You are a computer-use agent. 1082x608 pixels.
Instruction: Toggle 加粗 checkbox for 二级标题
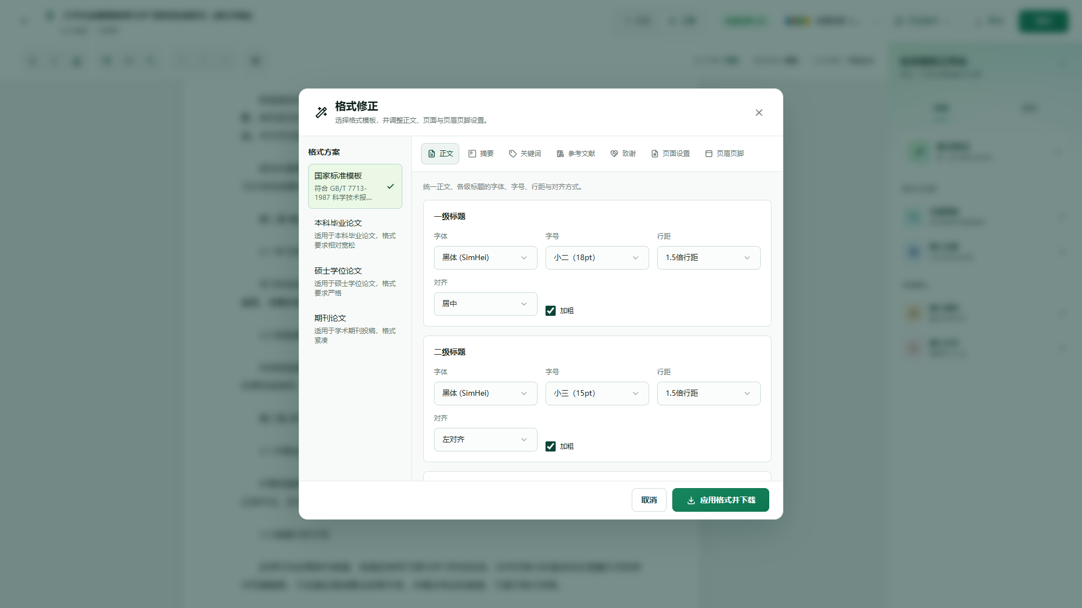coord(551,446)
